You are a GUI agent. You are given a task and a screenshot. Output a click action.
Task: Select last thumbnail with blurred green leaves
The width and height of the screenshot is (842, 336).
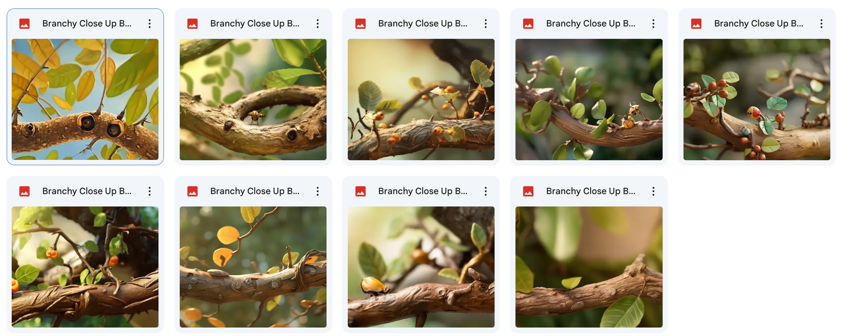[589, 267]
